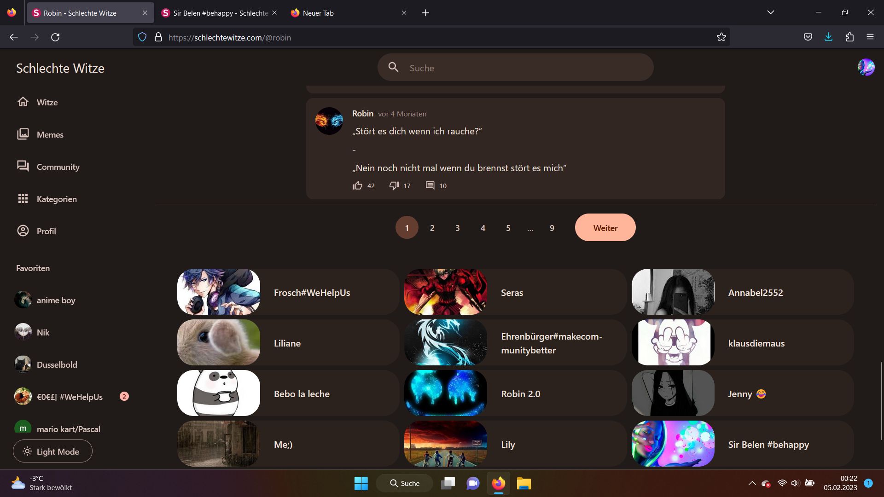Click the Weiter pagination button
Screen dimensions: 884x497
click(x=605, y=228)
